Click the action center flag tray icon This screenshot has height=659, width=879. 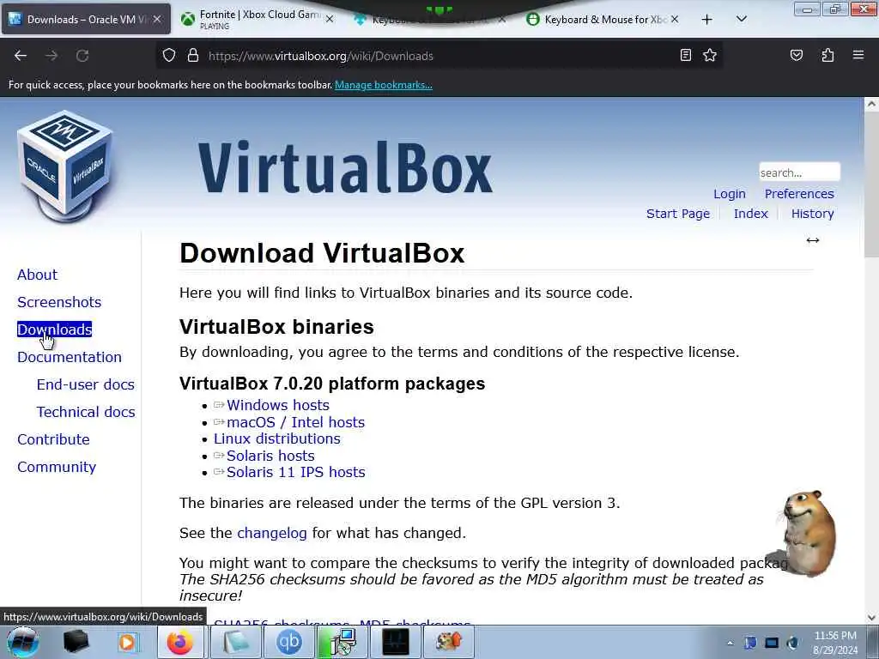(750, 644)
